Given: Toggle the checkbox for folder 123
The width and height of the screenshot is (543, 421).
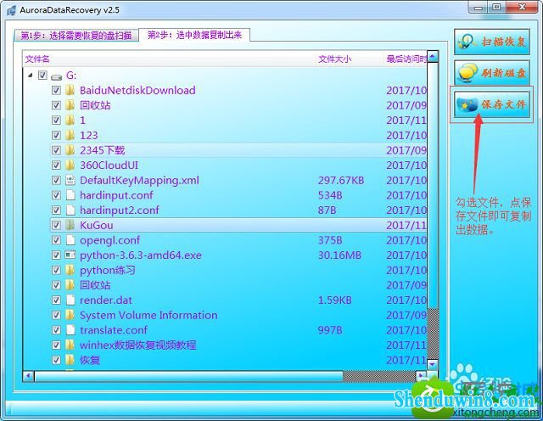Looking at the screenshot, I should tap(56, 135).
